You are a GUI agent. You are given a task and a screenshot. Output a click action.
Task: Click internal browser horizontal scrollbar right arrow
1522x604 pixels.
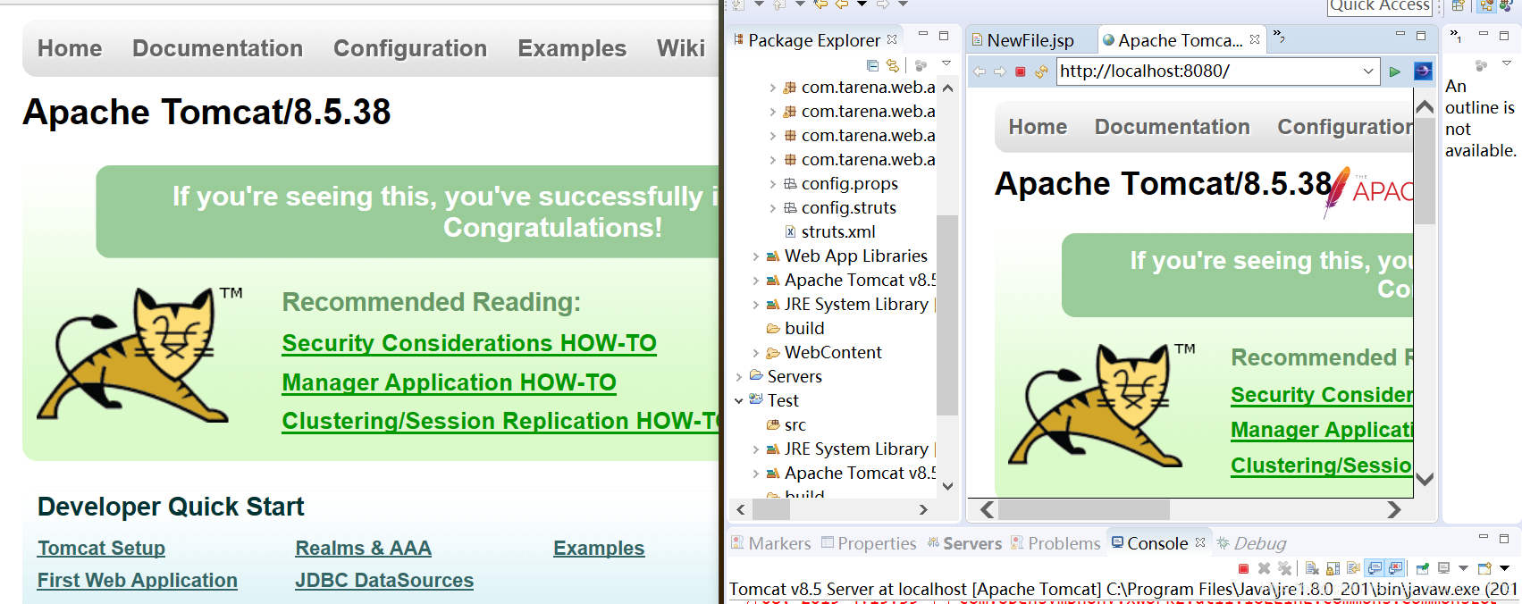1394,510
